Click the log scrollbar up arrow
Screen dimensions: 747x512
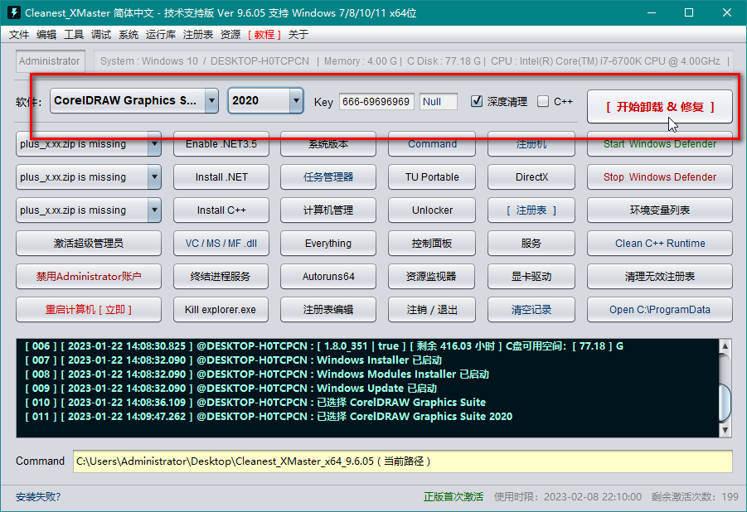(725, 345)
